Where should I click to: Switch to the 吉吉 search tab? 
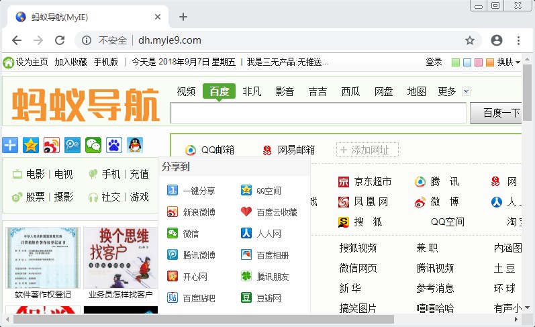click(x=318, y=91)
